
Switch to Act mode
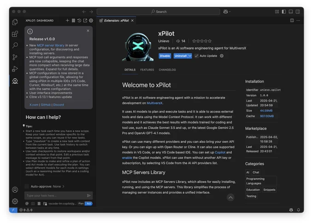click(x=89, y=204)
